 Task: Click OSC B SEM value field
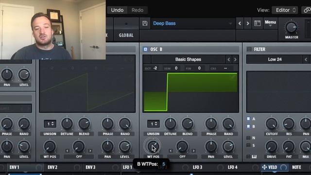tap(176, 68)
